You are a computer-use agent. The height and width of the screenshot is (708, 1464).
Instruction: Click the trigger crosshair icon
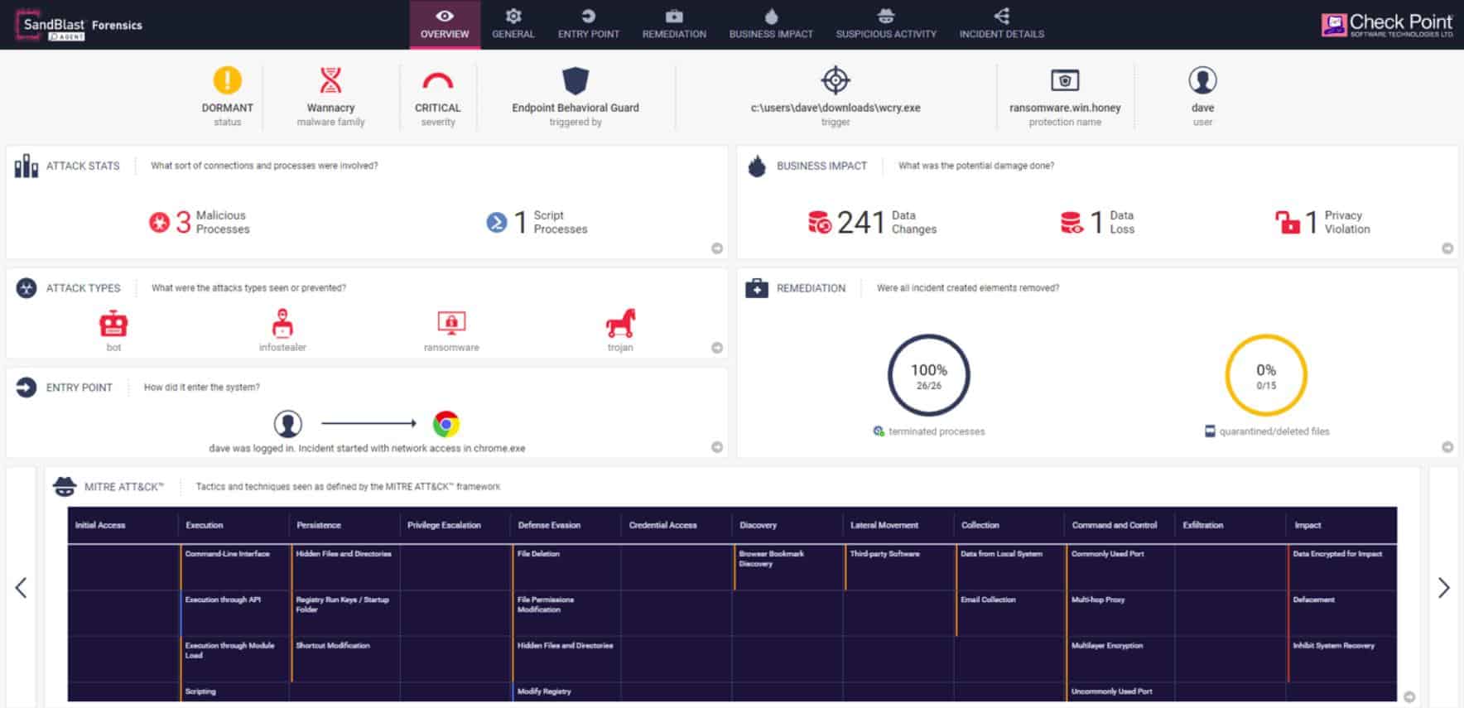click(836, 80)
